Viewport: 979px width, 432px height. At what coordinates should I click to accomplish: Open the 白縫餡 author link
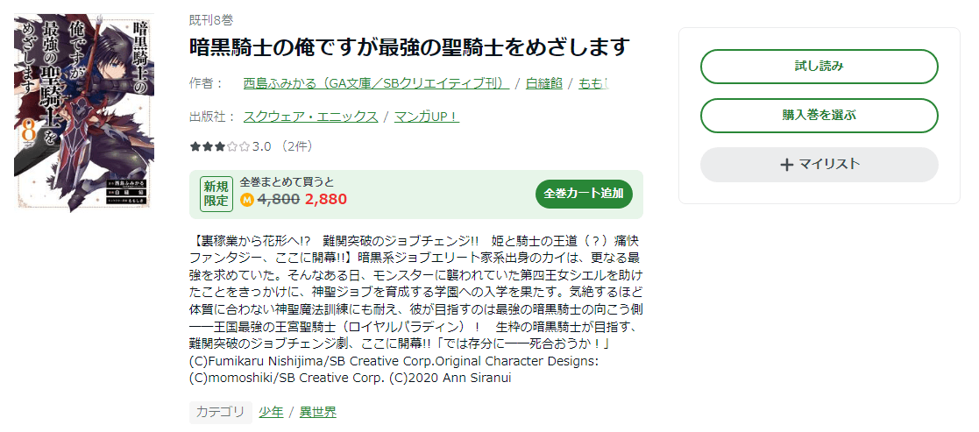544,83
